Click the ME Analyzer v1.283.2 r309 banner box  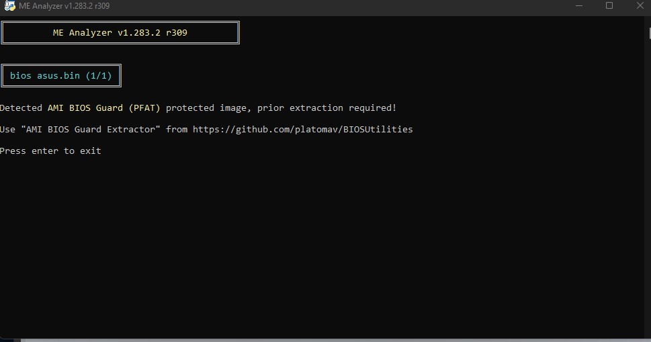click(x=120, y=32)
